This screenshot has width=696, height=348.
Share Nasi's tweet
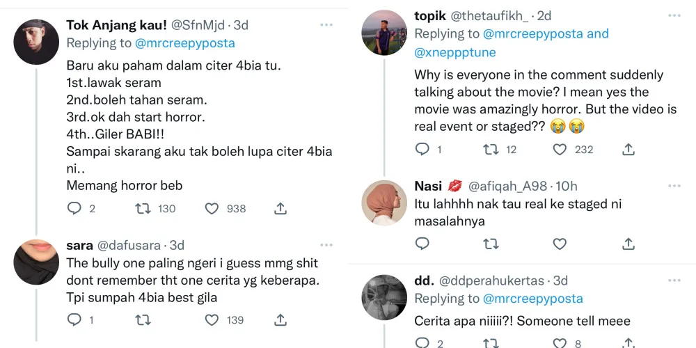point(628,244)
